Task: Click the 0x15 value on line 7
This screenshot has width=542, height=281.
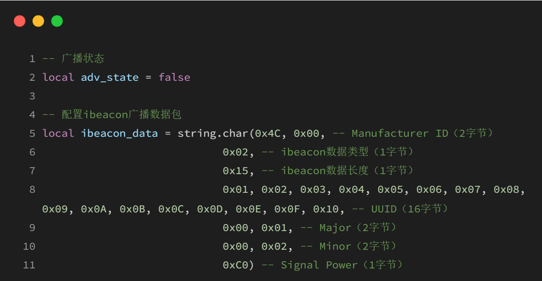Action: click(x=235, y=171)
